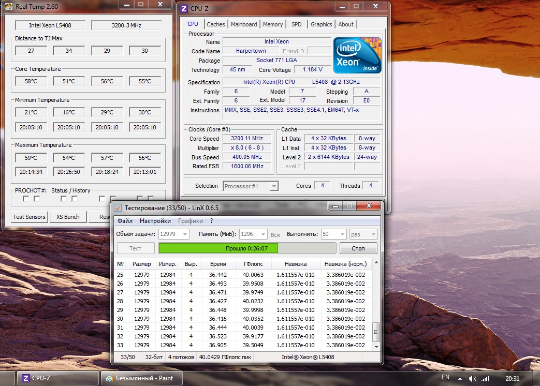Click the Вся memory link

[x=275, y=234]
